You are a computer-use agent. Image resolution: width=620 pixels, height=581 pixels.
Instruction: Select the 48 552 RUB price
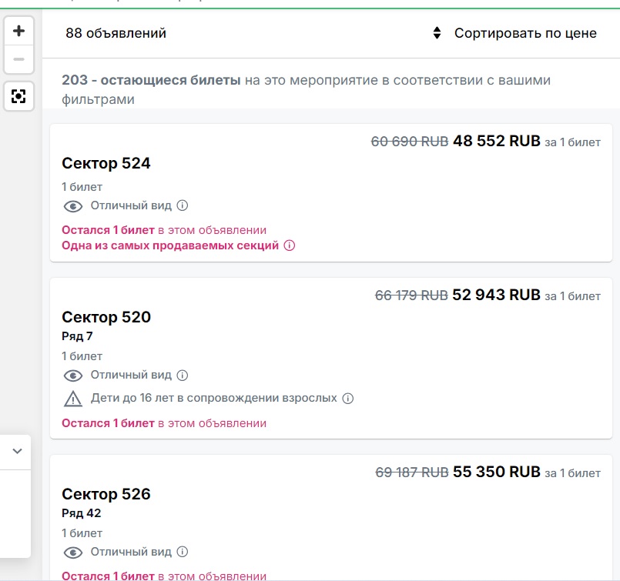pyautogui.click(x=496, y=142)
